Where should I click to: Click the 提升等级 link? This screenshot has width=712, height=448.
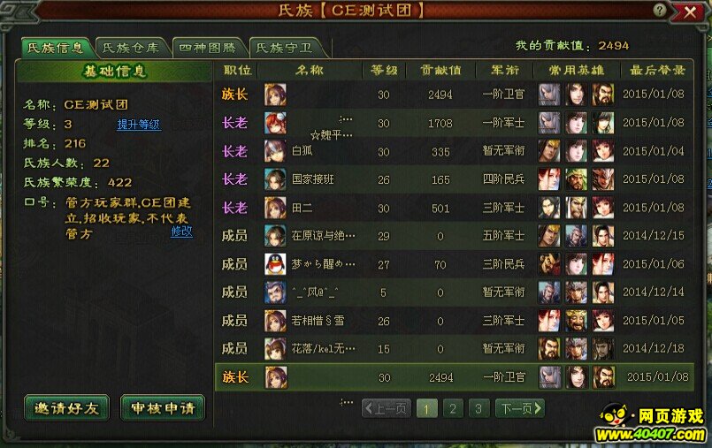139,125
